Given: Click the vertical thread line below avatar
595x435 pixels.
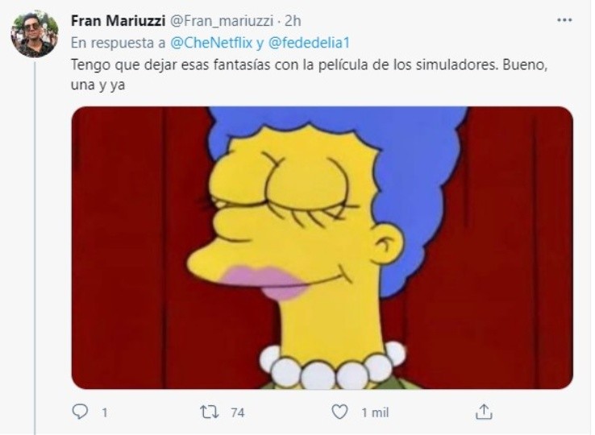Looking at the screenshot, I should pyautogui.click(x=35, y=248).
